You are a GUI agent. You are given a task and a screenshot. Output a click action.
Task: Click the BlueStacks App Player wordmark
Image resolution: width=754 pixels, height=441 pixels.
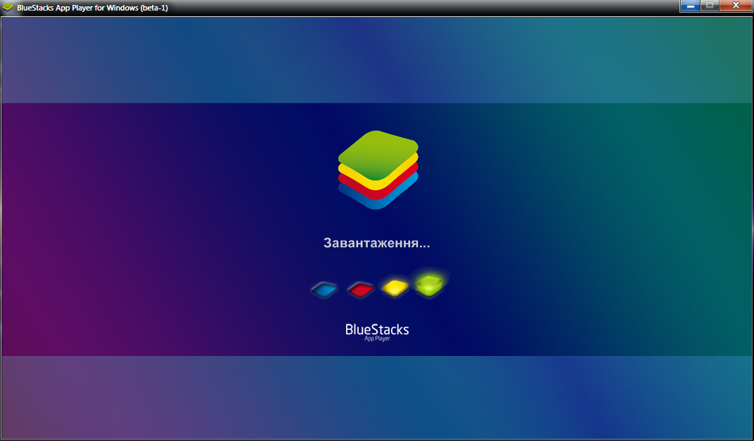(x=377, y=332)
